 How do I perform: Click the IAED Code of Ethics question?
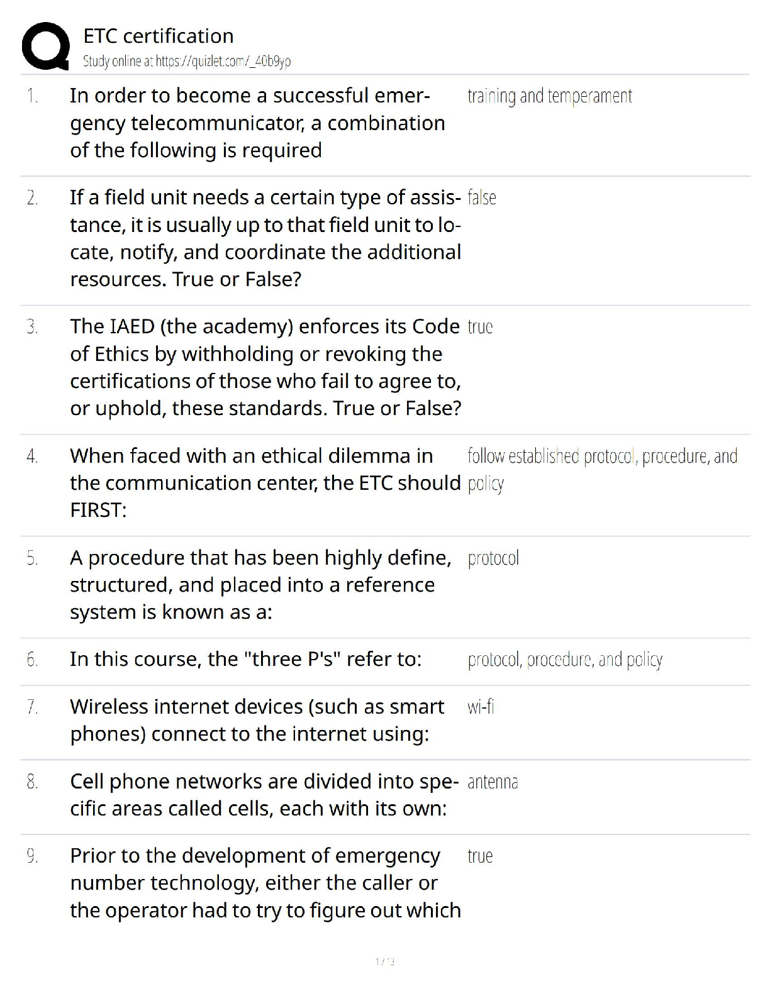[265, 367]
